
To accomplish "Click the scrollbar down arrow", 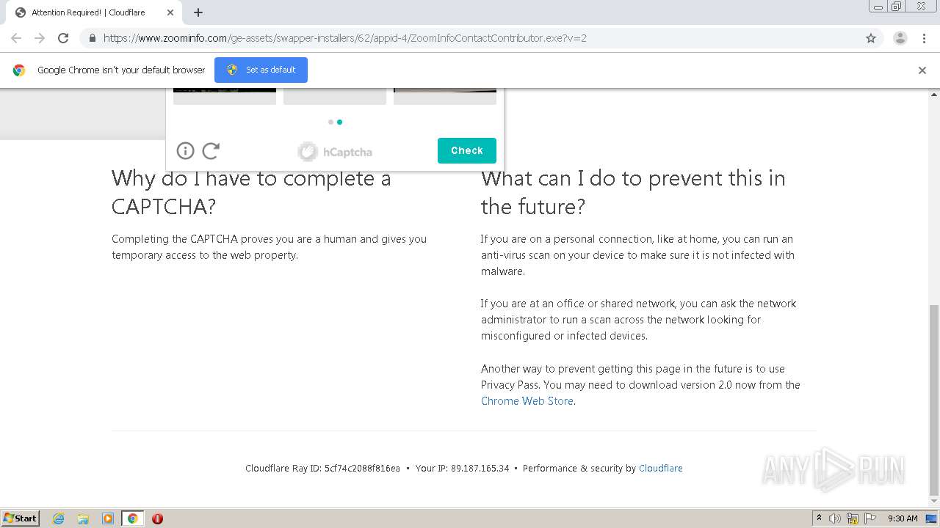I will pyautogui.click(x=934, y=502).
